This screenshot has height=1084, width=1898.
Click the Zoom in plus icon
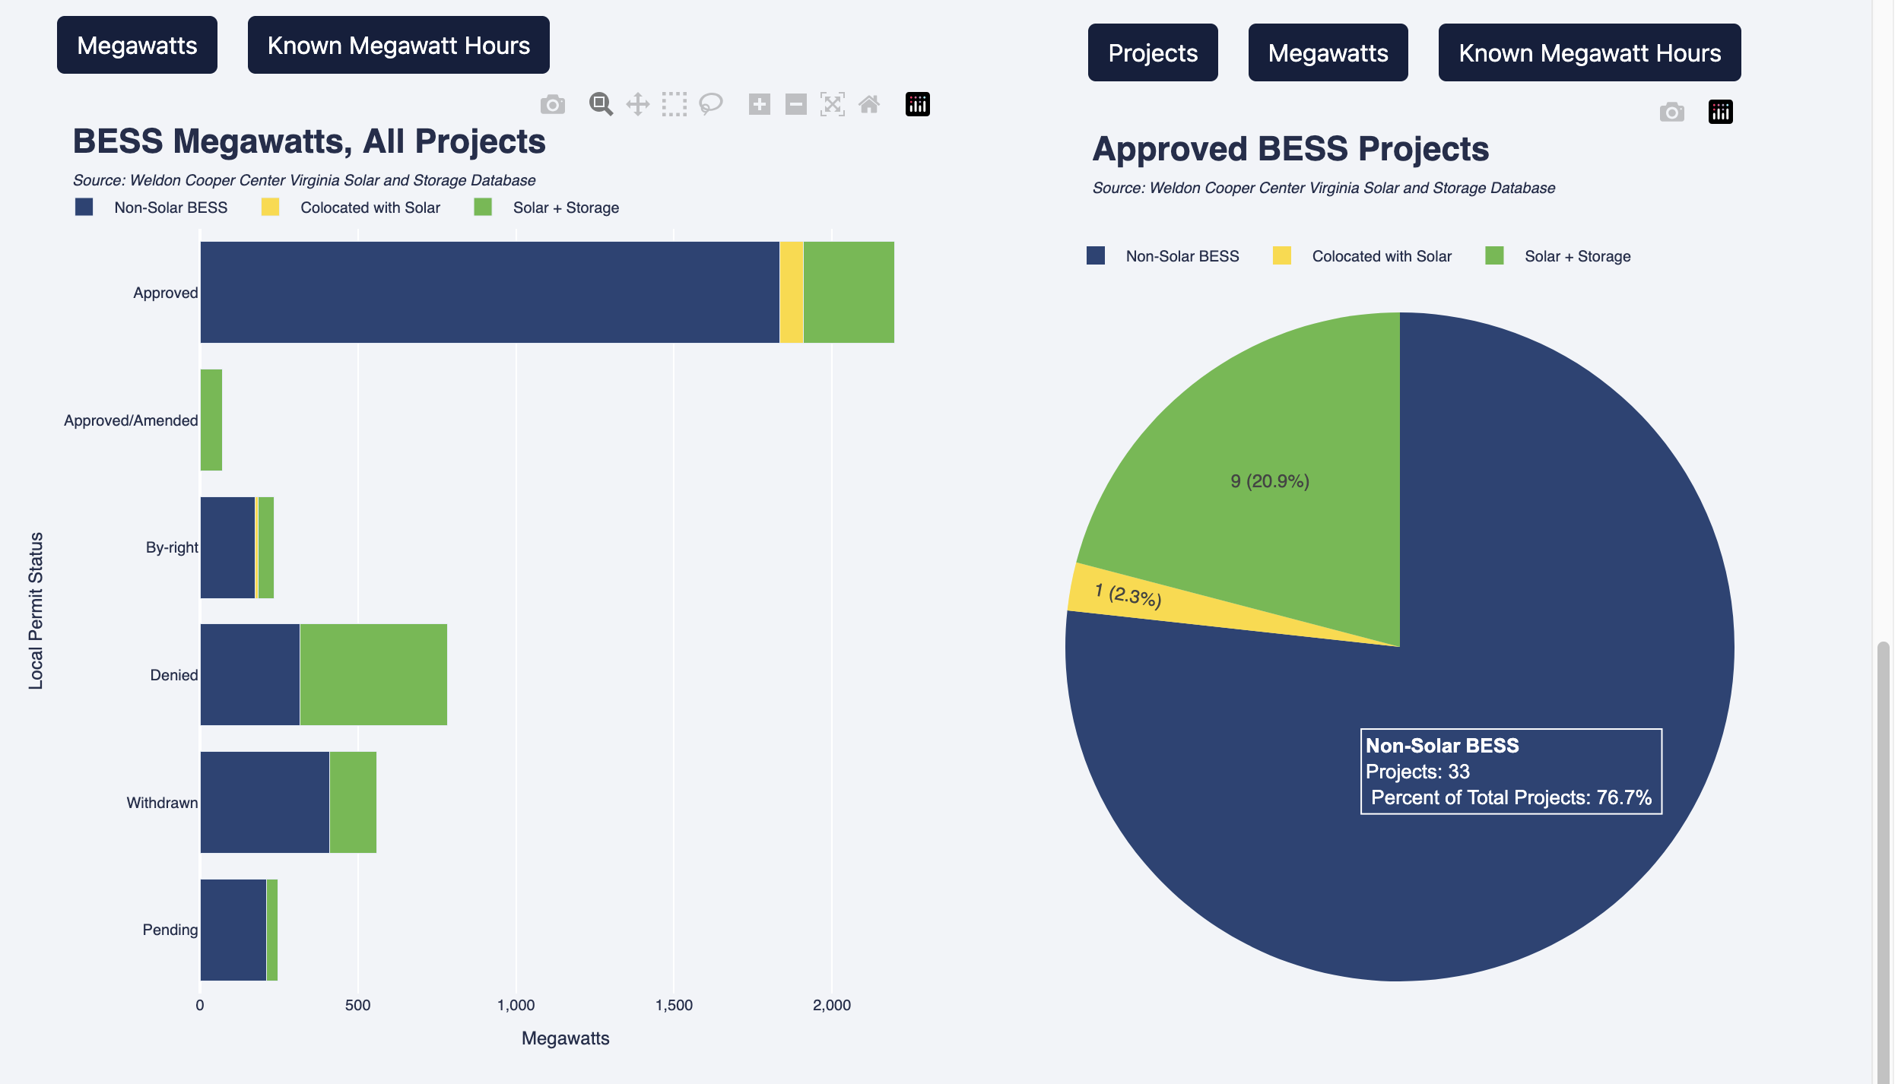pyautogui.click(x=759, y=104)
